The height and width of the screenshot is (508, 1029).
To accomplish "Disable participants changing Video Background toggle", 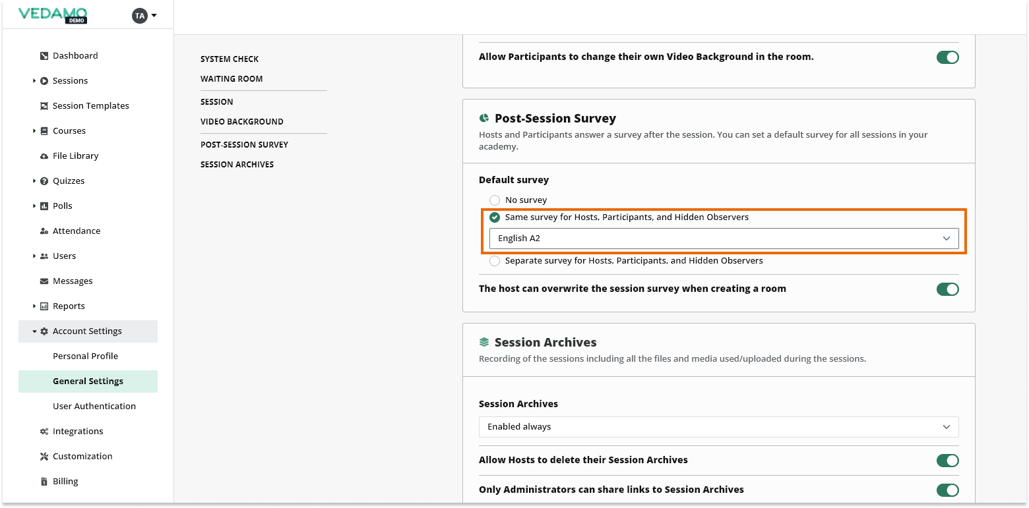I will pos(947,57).
